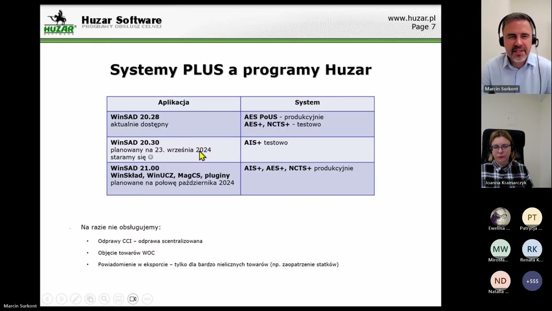Click Page 7 label in header

coord(423,27)
